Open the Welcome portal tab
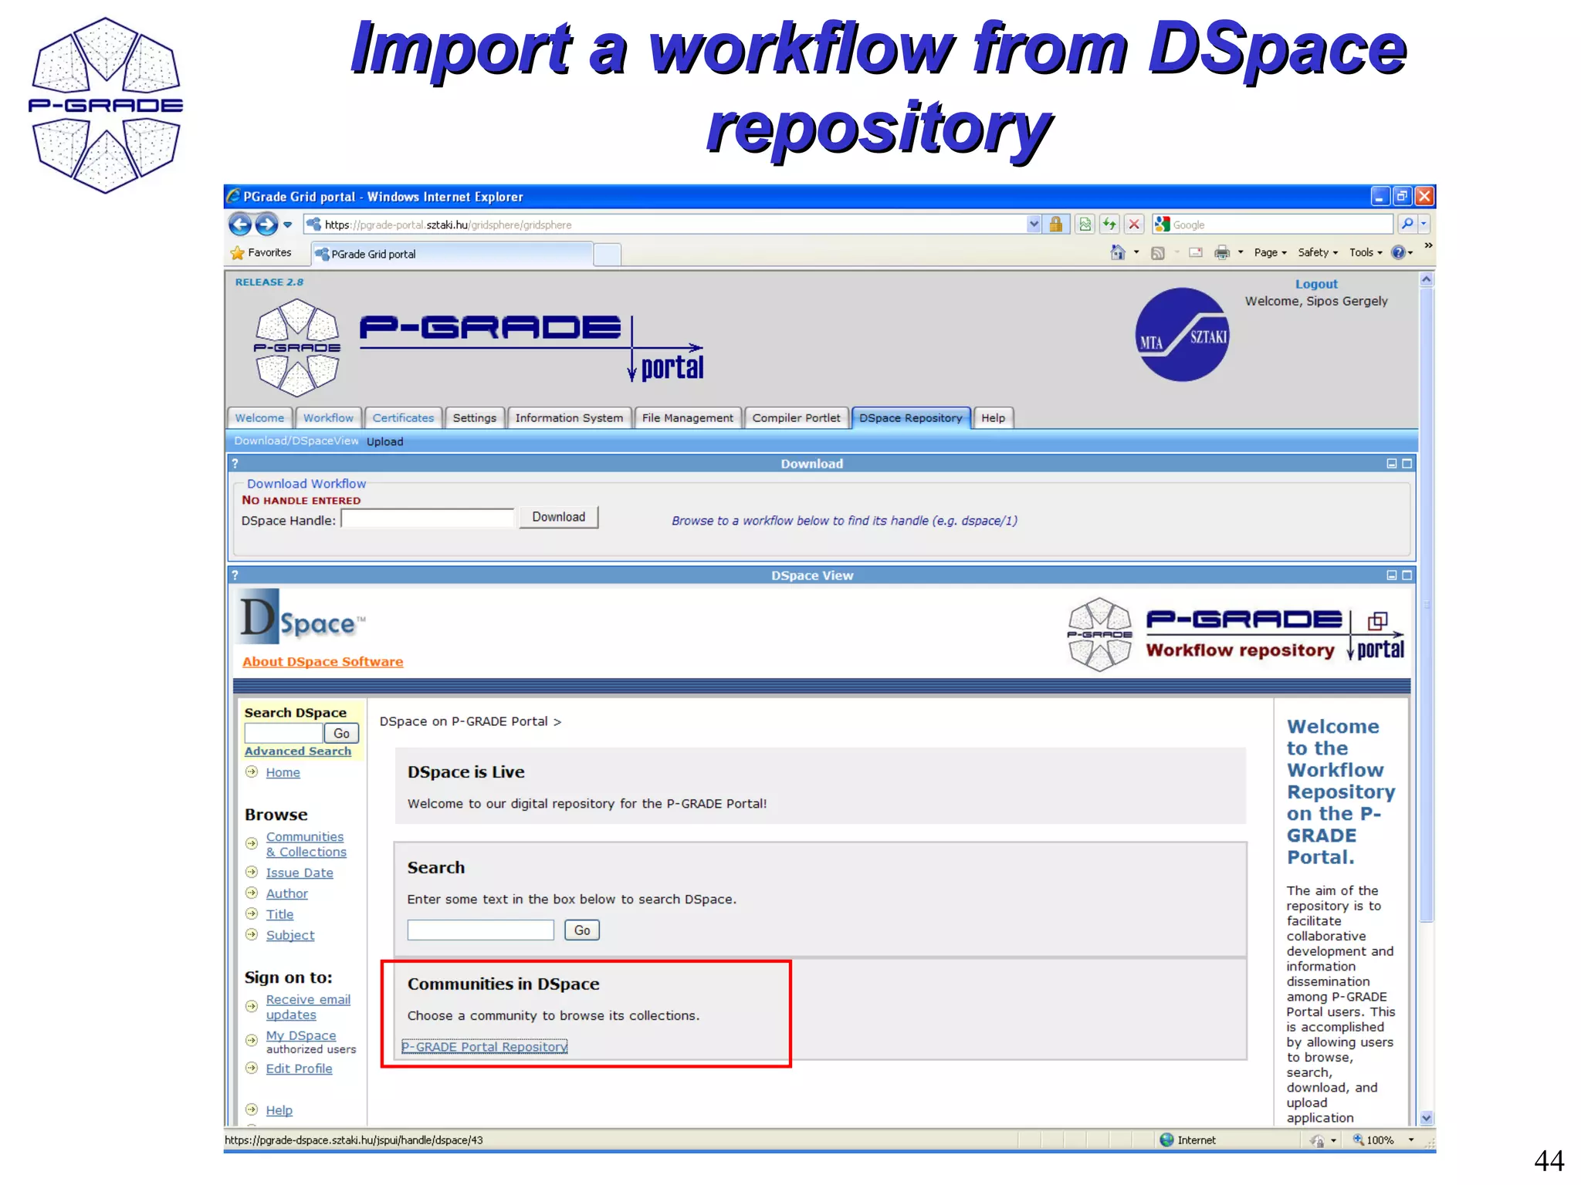Viewport: 1581px width, 1185px height. 259,417
